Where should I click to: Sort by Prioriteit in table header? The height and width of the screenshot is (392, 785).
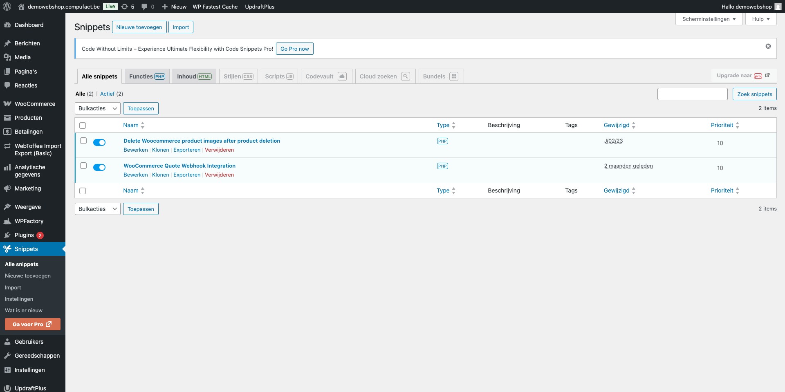(725, 125)
